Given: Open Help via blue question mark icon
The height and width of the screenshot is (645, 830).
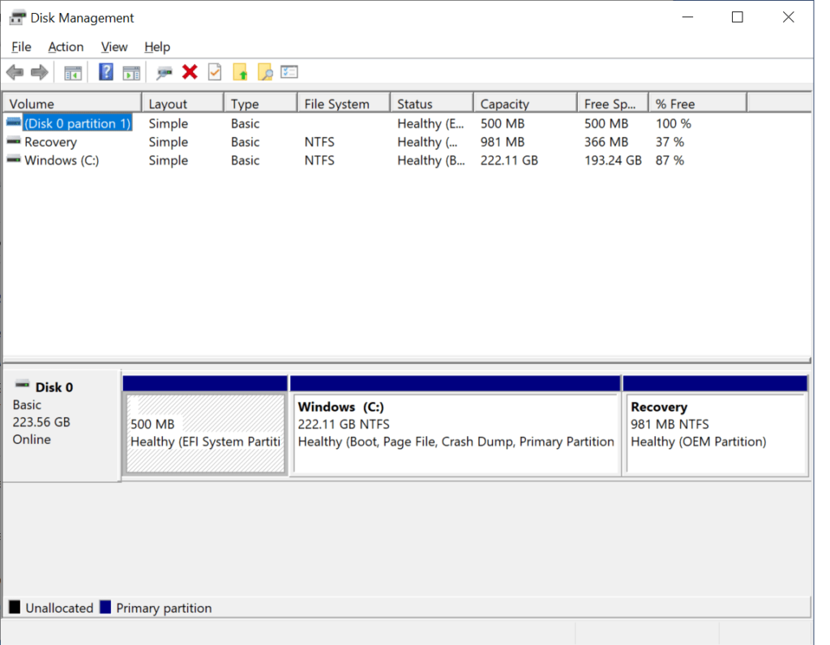Looking at the screenshot, I should point(106,72).
